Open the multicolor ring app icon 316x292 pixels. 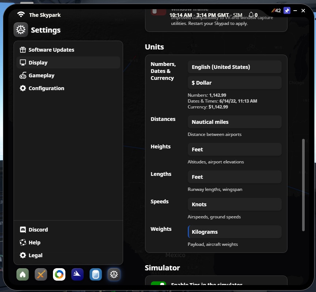pos(59,274)
